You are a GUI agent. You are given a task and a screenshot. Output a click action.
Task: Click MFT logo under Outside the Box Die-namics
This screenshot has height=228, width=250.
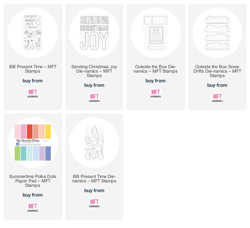pyautogui.click(x=156, y=93)
